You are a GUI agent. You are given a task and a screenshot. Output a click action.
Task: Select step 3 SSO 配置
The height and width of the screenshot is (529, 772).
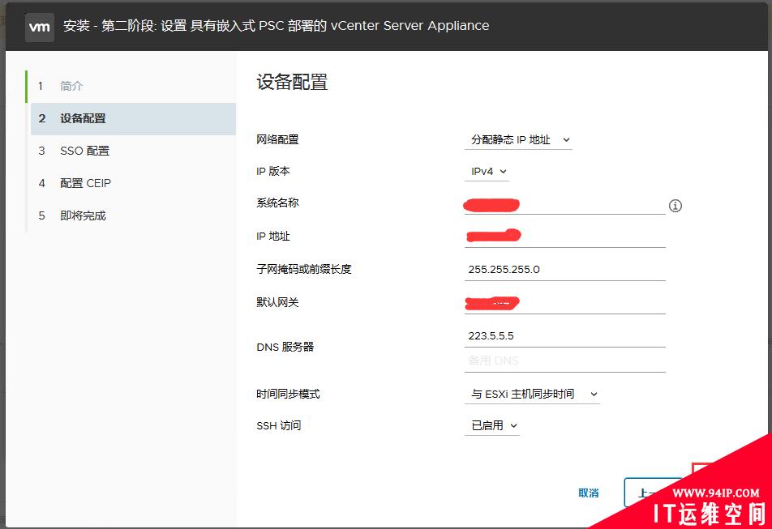(x=133, y=151)
